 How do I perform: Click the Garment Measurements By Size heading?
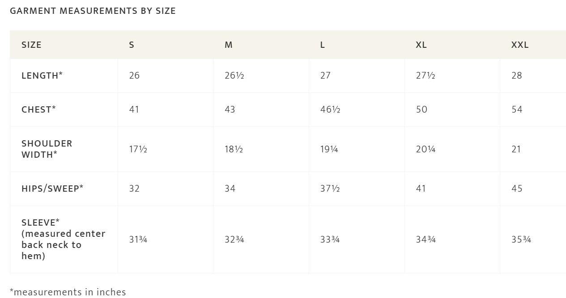[x=93, y=11]
